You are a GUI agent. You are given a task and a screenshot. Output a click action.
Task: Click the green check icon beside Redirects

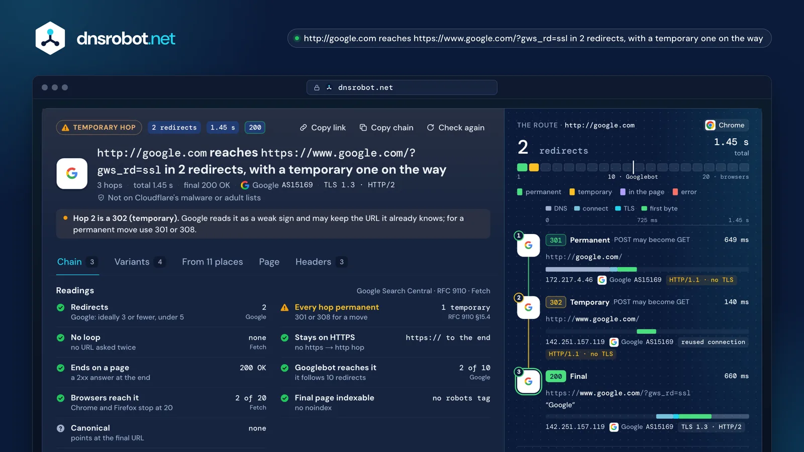[61, 307]
